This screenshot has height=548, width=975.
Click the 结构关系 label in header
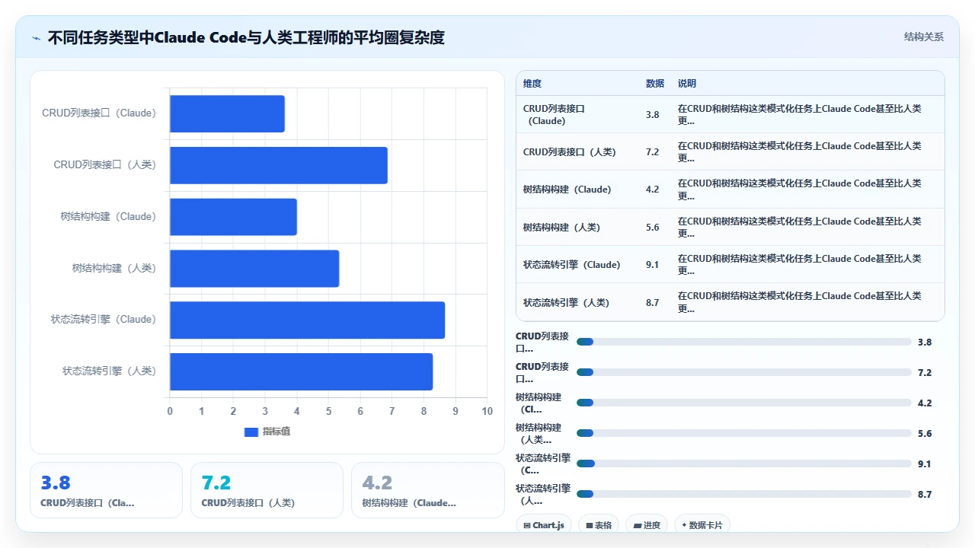pos(924,37)
